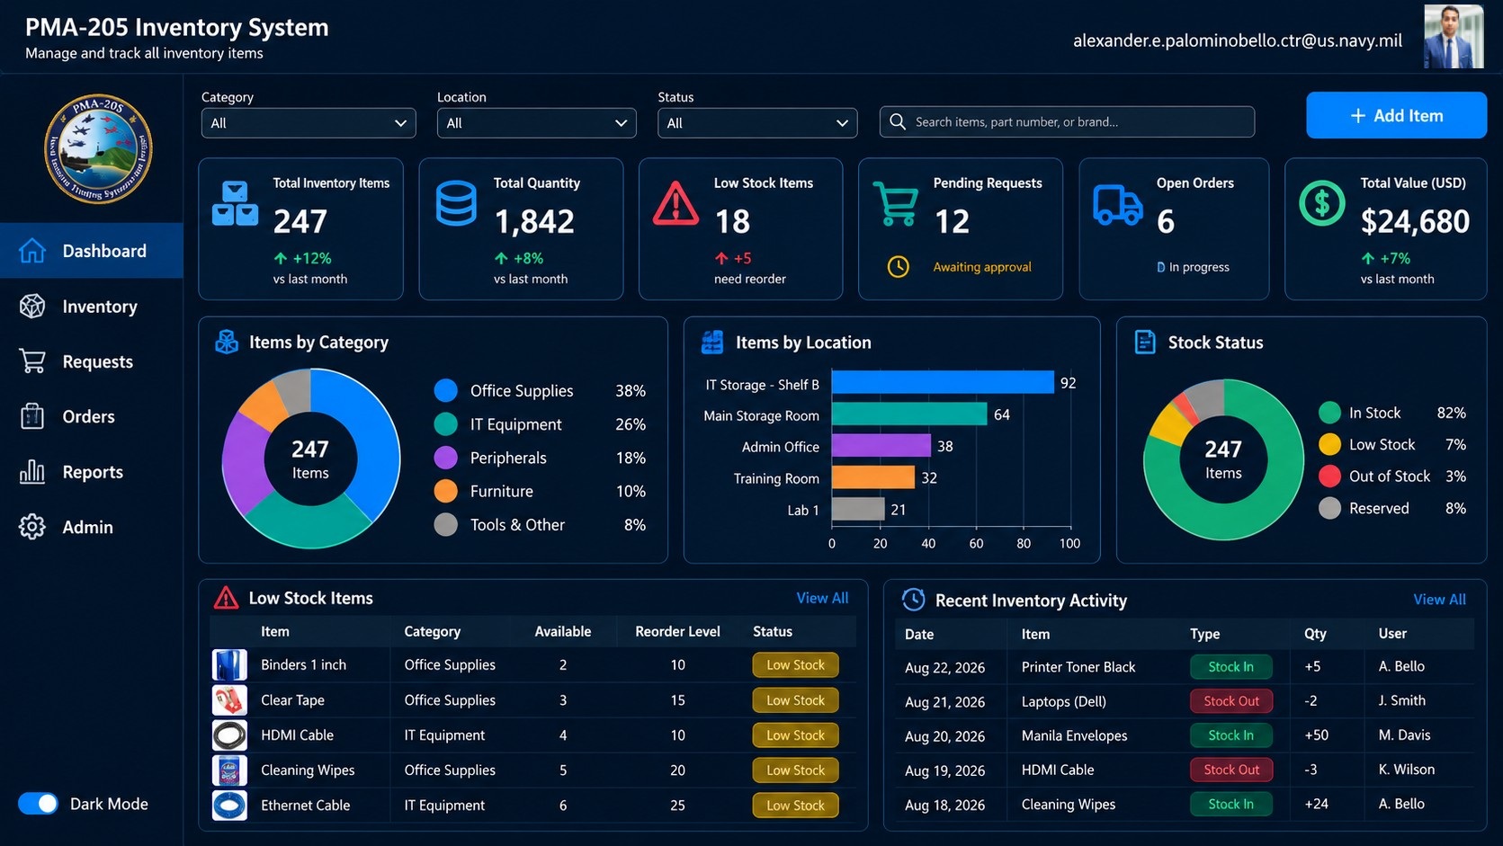Screen dimensions: 1503x846
Task: Click the blue Office Supplies legend swatch
Action: click(x=446, y=390)
